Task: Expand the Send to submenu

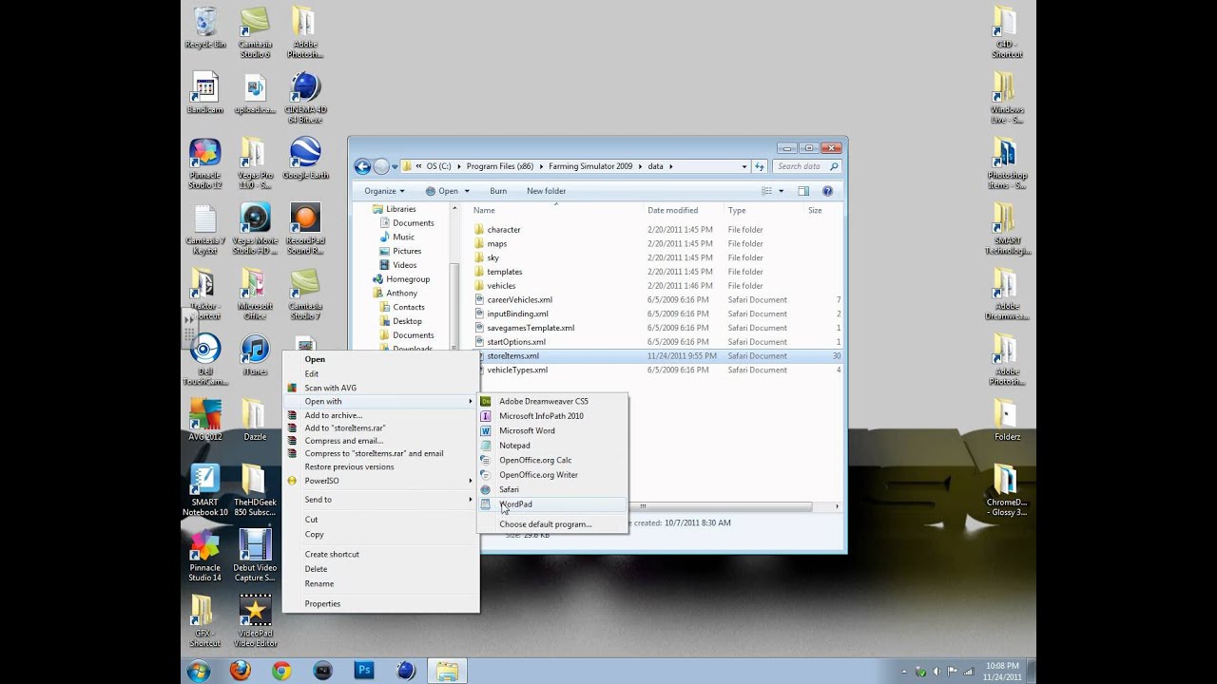Action: click(x=380, y=500)
